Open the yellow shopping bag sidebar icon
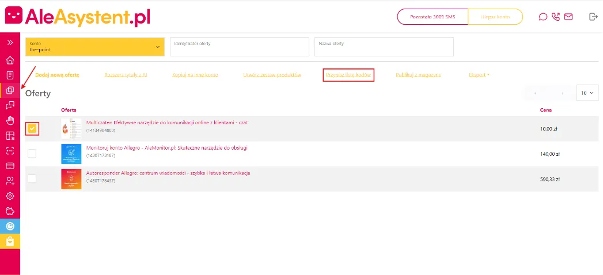This screenshot has height=275, width=603. pos(10,242)
